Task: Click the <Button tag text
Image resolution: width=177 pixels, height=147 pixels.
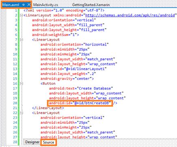Action: 48,83
